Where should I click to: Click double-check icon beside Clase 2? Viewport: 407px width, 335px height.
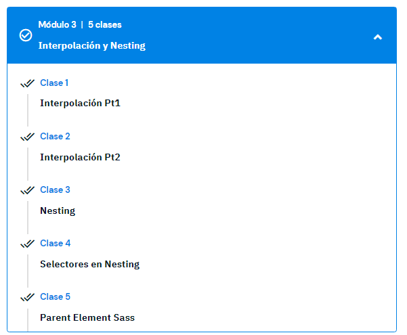coord(27,137)
